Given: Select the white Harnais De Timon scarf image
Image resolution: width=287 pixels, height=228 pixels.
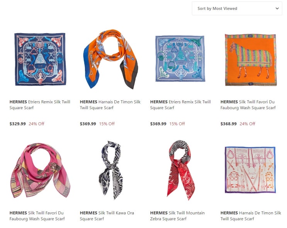Looking at the screenshot, I should click(250, 170).
